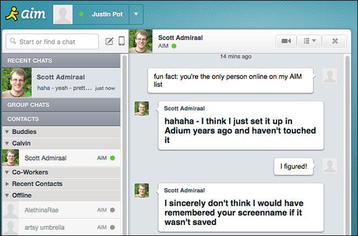Close the Scott Admiraal chat
The height and width of the screenshot is (236, 358).
point(334,41)
